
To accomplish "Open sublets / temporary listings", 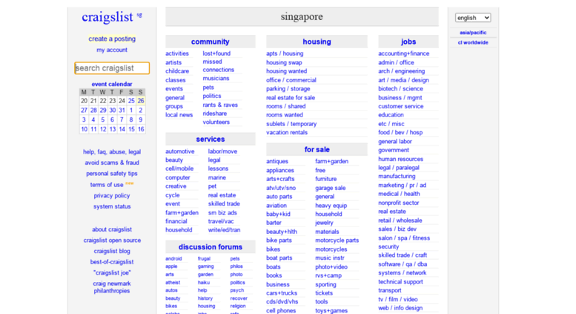I will coord(291,124).
